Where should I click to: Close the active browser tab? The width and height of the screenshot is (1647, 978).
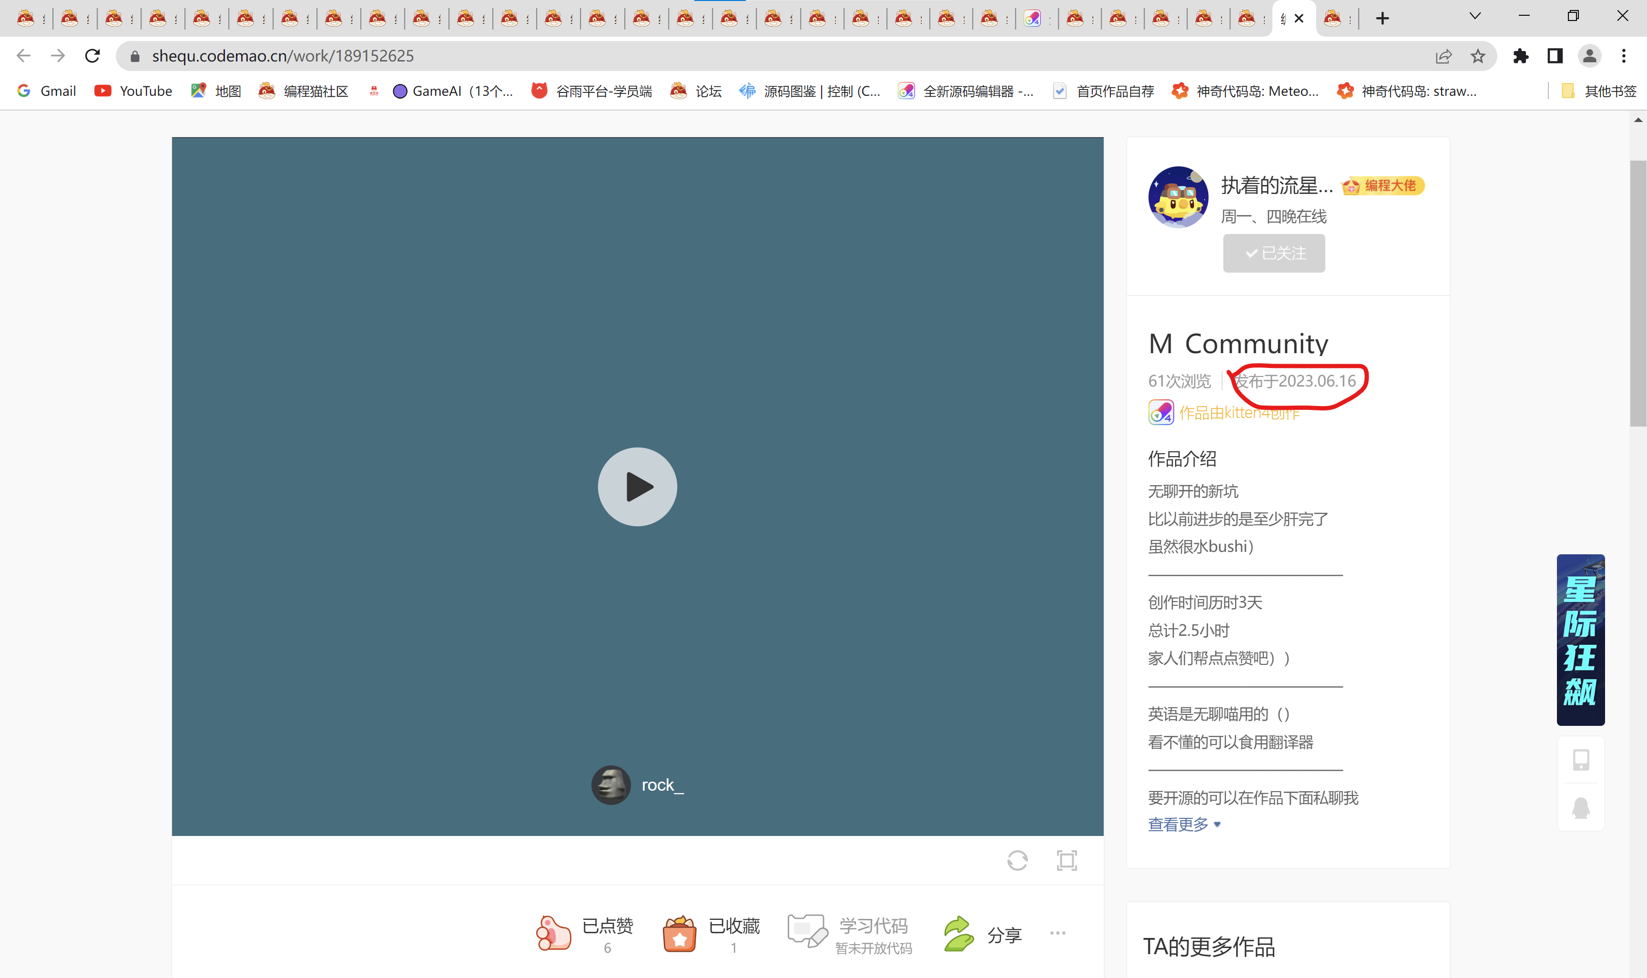[x=1299, y=19]
